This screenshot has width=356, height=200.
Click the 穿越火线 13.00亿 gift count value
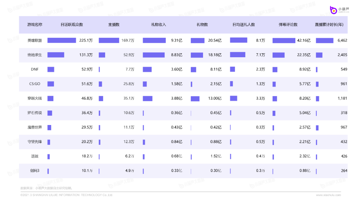click(215, 98)
